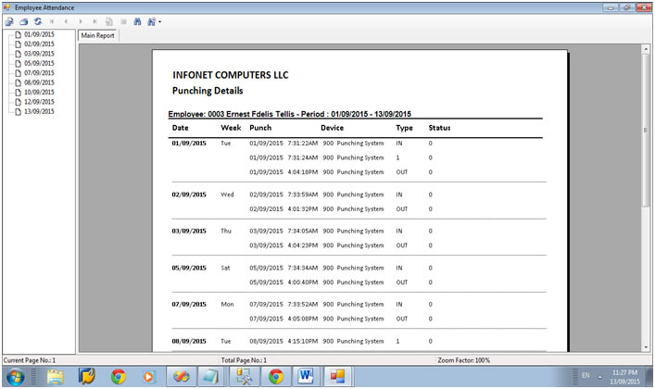Click Zoom Factor 100% in status bar
This screenshot has height=389, width=655.
pos(463,360)
